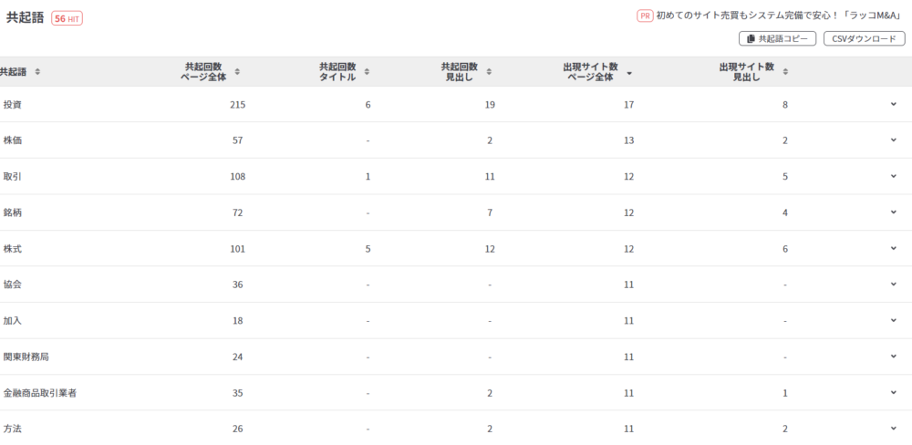Viewport: 912px width, 445px height.
Task: Sort by 出現サイト数 見出し sort arrows
Action: coord(785,71)
